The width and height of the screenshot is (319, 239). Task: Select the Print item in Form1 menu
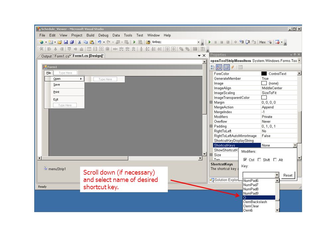point(64,92)
